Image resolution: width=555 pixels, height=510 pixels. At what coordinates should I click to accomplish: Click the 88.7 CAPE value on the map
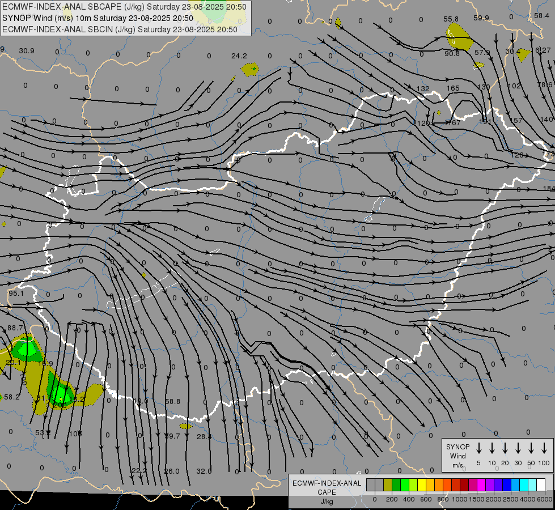coord(15,328)
